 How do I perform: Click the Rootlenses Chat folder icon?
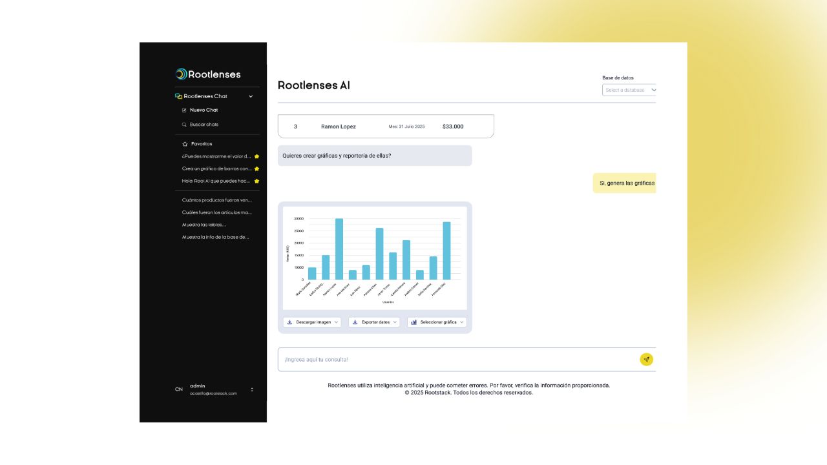(178, 96)
